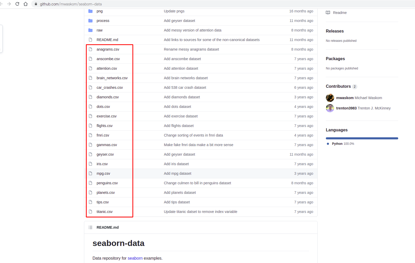
Task: Open commit 'Update pngs'
Action: 174,11
